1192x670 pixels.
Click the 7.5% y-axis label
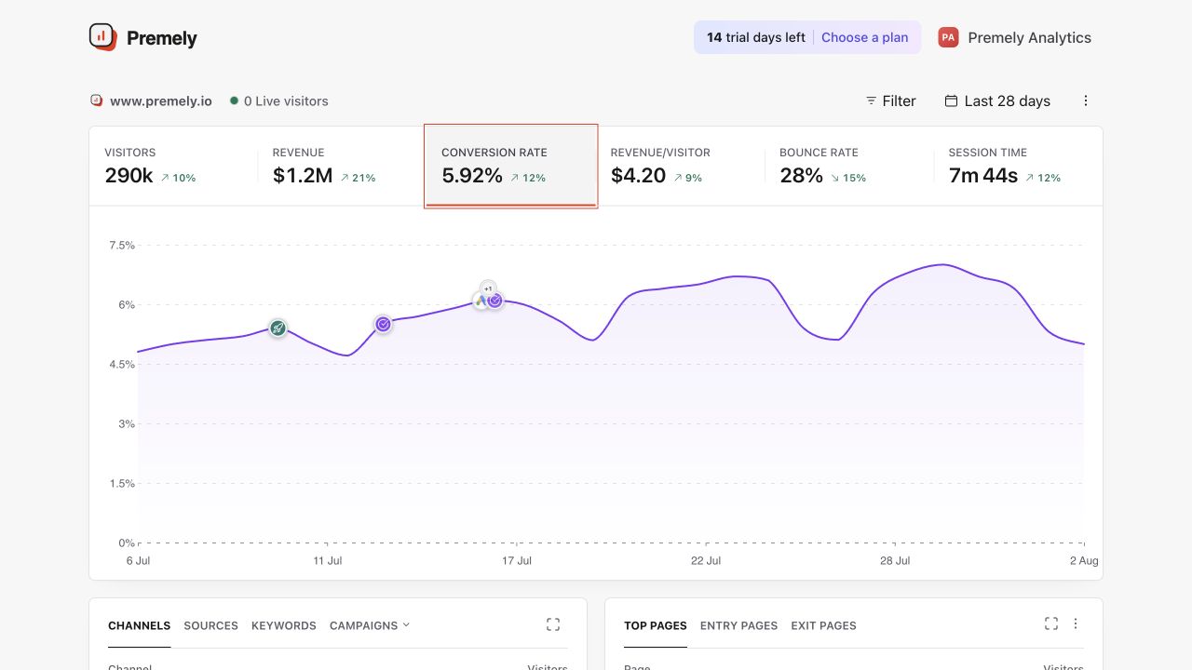122,246
